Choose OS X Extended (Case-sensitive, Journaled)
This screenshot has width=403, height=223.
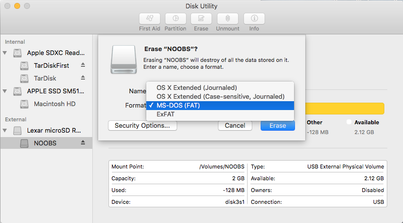coord(220,96)
